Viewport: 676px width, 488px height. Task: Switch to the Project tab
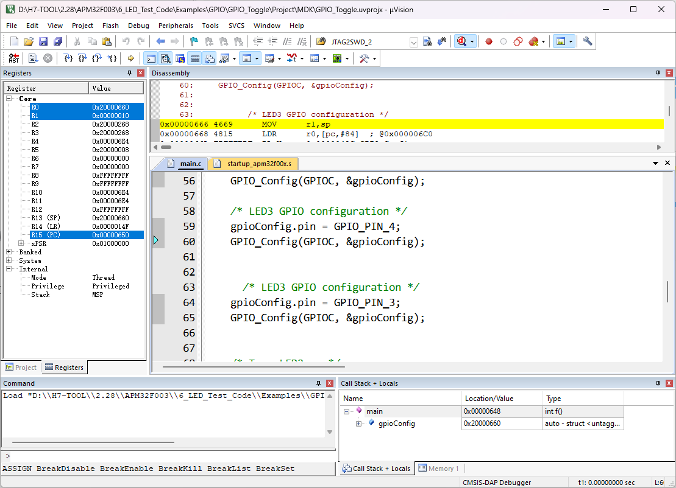click(x=21, y=368)
